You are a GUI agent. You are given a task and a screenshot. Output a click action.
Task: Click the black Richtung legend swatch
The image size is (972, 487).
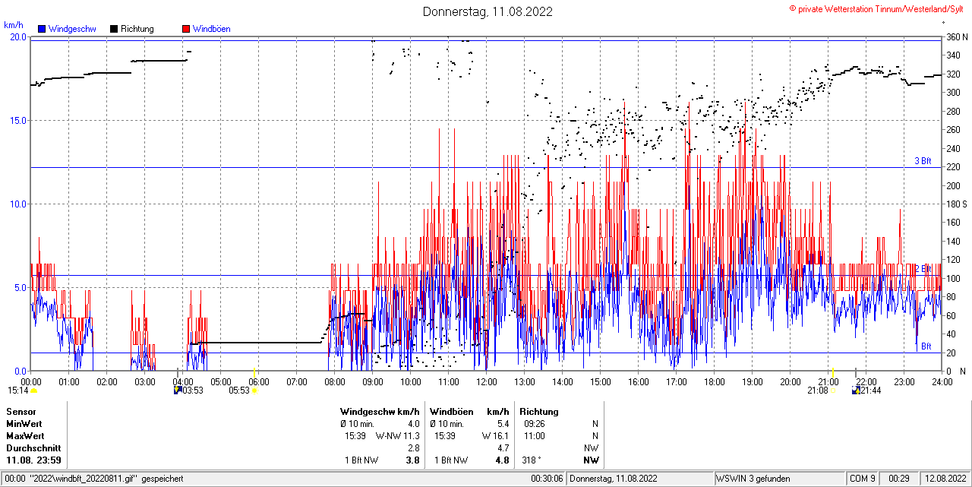113,29
